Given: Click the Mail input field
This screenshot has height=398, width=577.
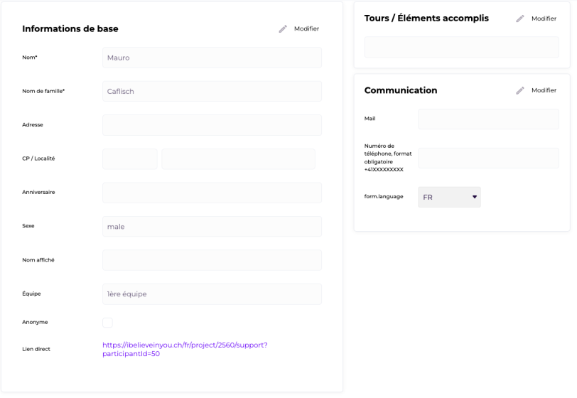Looking at the screenshot, I should (488, 119).
